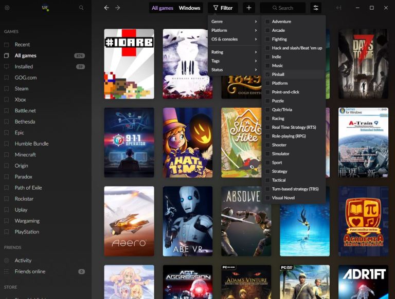
Task: Tick the Fighting genre checkbox
Action: [267, 39]
